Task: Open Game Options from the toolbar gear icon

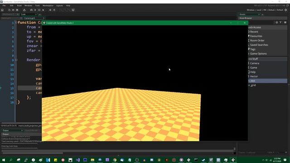Action: coord(50,10)
